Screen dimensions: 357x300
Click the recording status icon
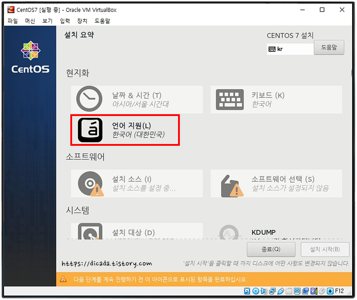tap(305, 291)
